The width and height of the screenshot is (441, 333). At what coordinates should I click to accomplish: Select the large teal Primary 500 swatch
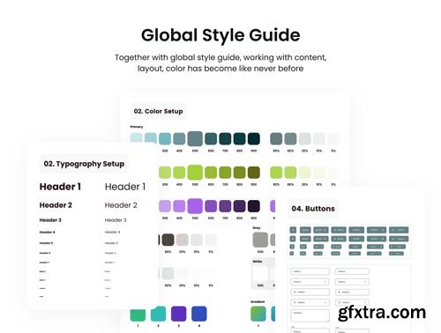pos(195,138)
